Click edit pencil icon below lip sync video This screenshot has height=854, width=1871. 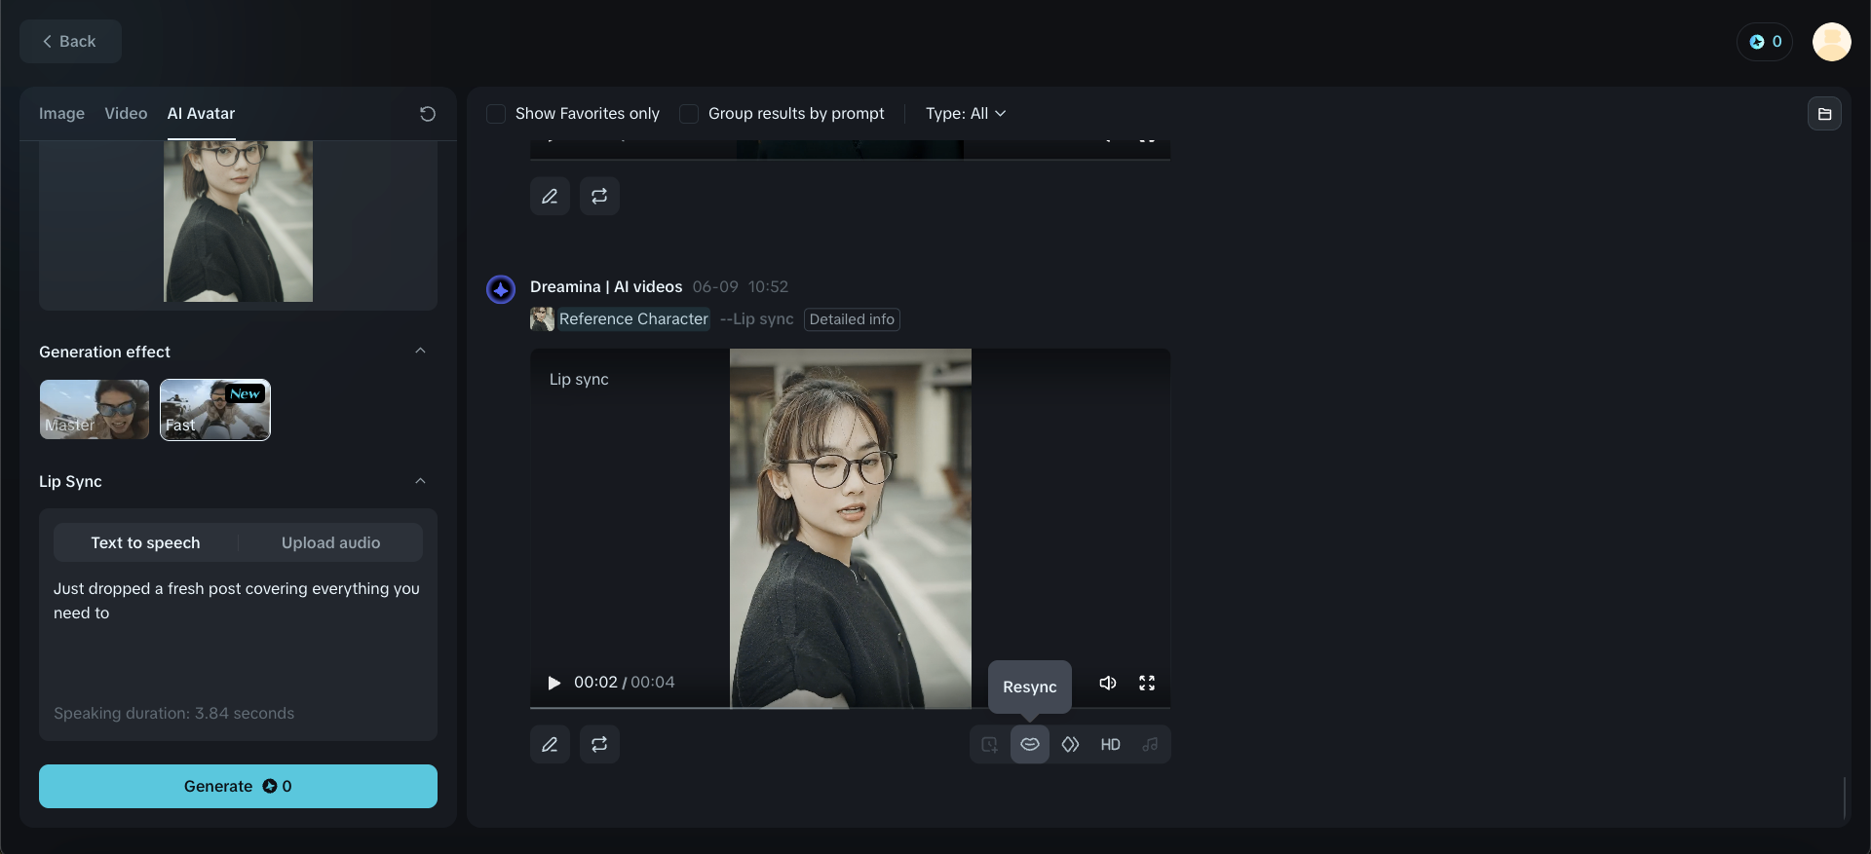click(550, 744)
